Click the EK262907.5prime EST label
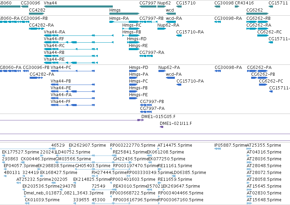290x205 pixels. 87,145
